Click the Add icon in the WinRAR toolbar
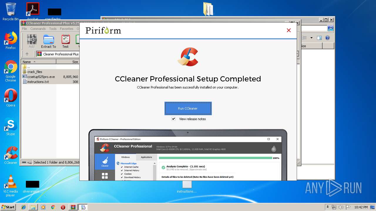376x211 pixels. [31, 41]
